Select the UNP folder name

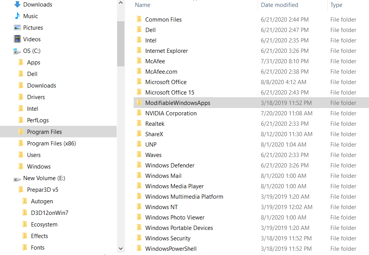pos(151,145)
